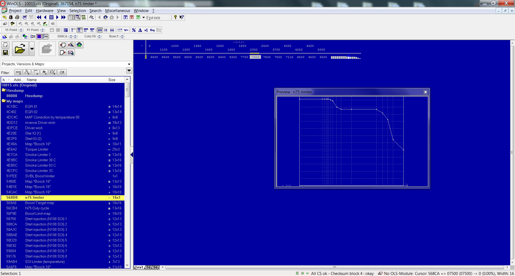Click the scroll/script icon in toolbar
515x276 pixels.
click(84, 17)
